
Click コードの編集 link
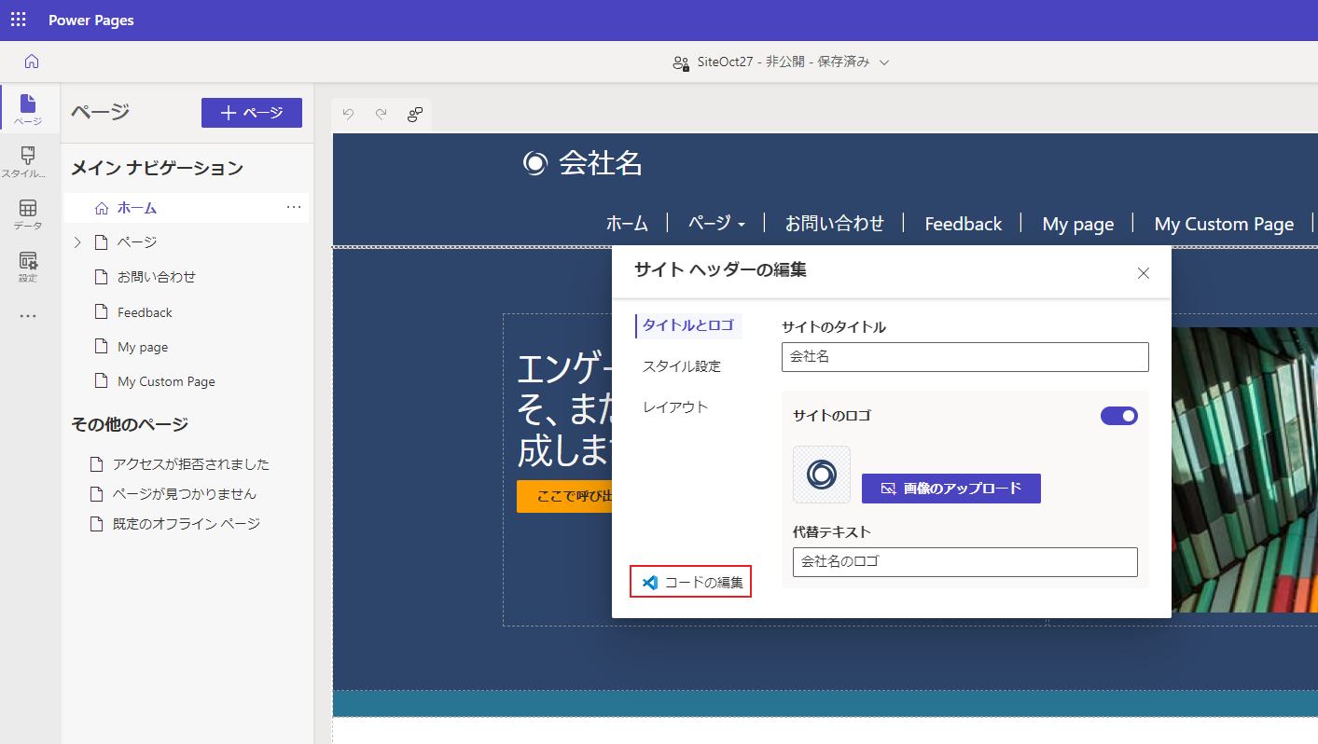click(x=691, y=583)
